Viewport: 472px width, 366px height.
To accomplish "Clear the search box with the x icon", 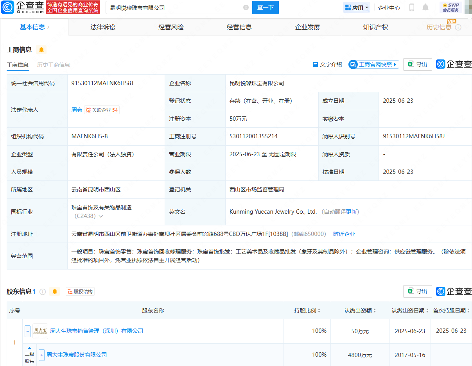I will [x=246, y=7].
